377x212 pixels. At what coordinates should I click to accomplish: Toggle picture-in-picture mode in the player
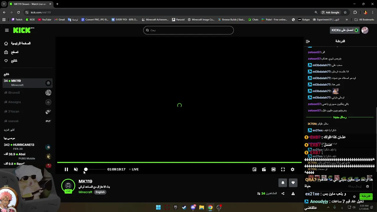(254, 169)
